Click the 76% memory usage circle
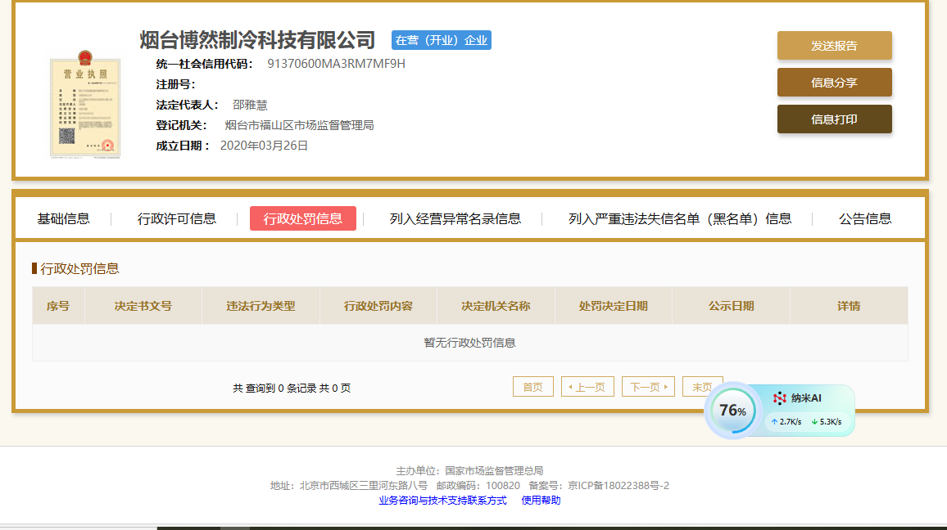The width and height of the screenshot is (947, 530). (732, 411)
